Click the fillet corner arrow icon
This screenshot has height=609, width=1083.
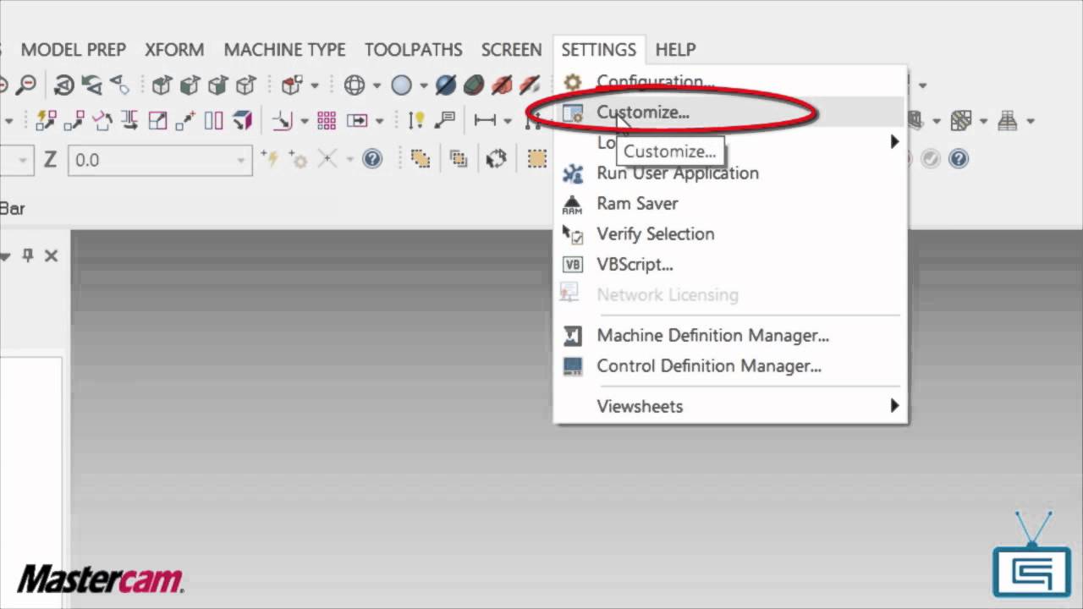[x=283, y=121]
